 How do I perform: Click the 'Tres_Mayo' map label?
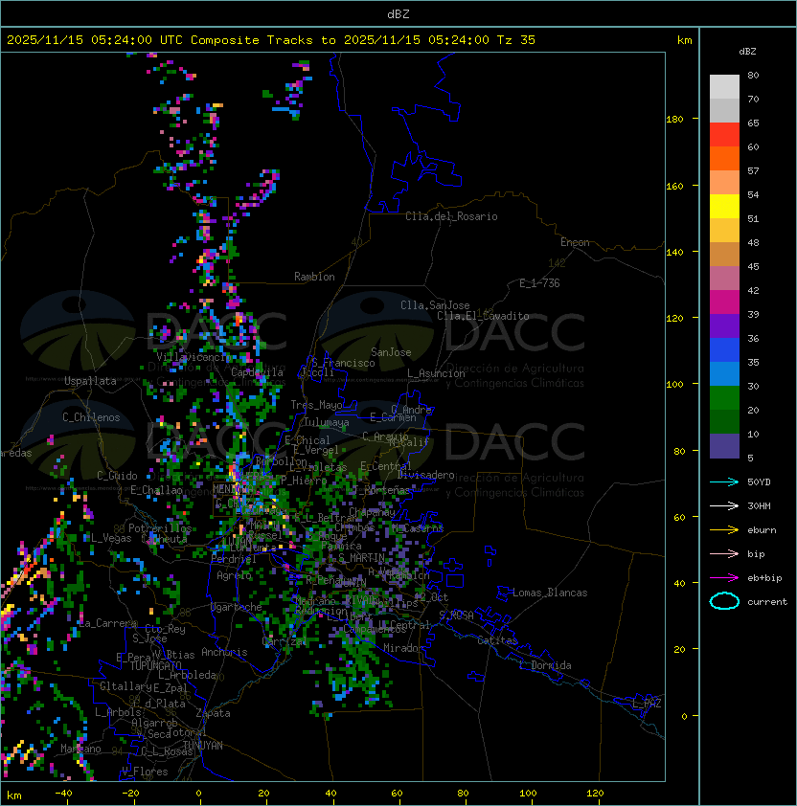tap(316, 405)
